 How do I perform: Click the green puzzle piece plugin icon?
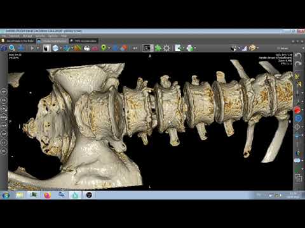(158, 48)
